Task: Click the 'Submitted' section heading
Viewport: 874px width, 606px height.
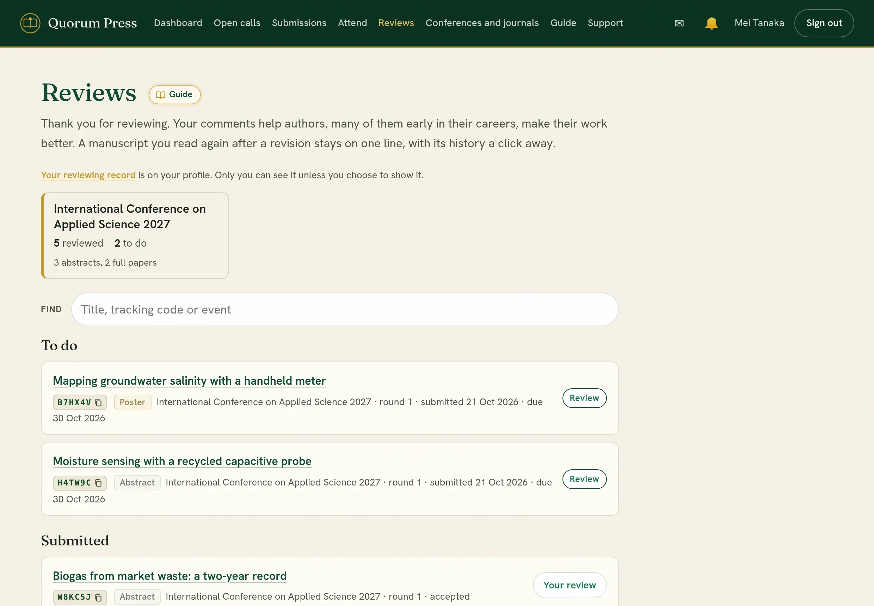Action: point(75,541)
